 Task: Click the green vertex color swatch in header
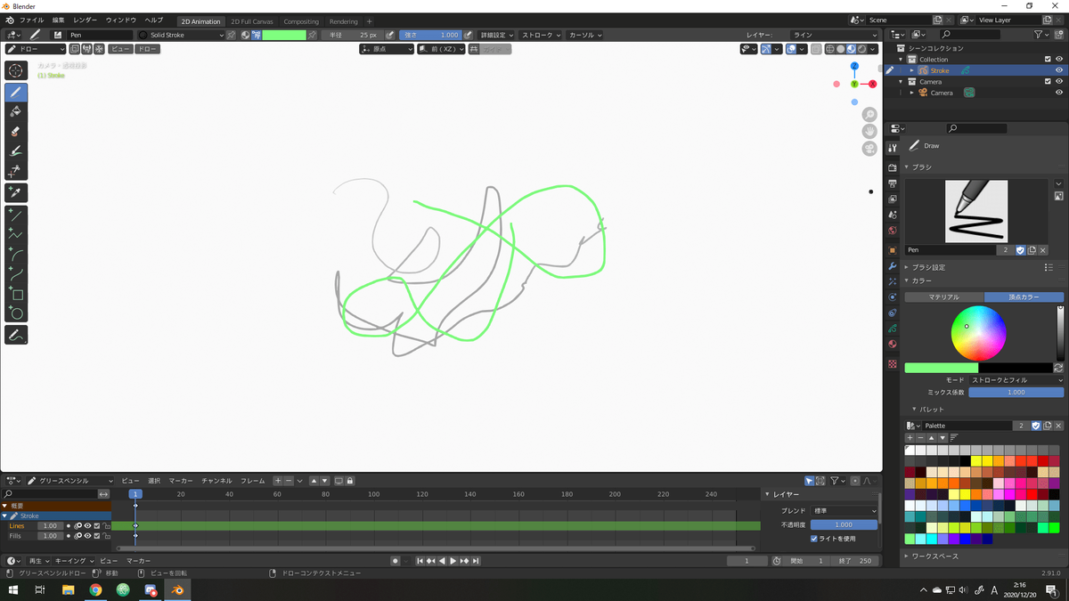click(x=284, y=35)
